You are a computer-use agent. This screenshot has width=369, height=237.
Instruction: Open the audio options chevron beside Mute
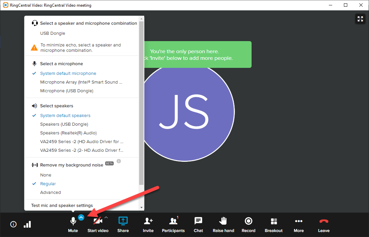point(81,218)
